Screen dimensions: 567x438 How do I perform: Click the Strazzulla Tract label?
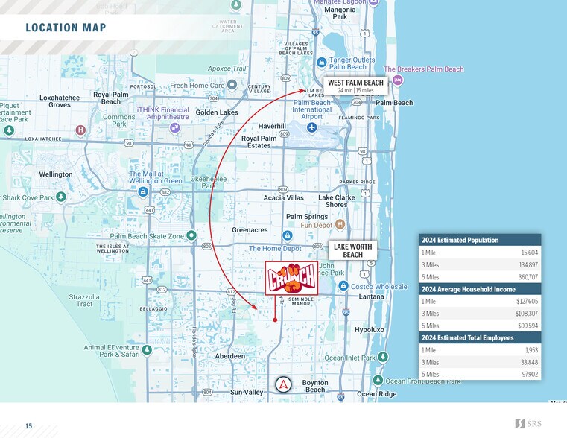tap(84, 300)
